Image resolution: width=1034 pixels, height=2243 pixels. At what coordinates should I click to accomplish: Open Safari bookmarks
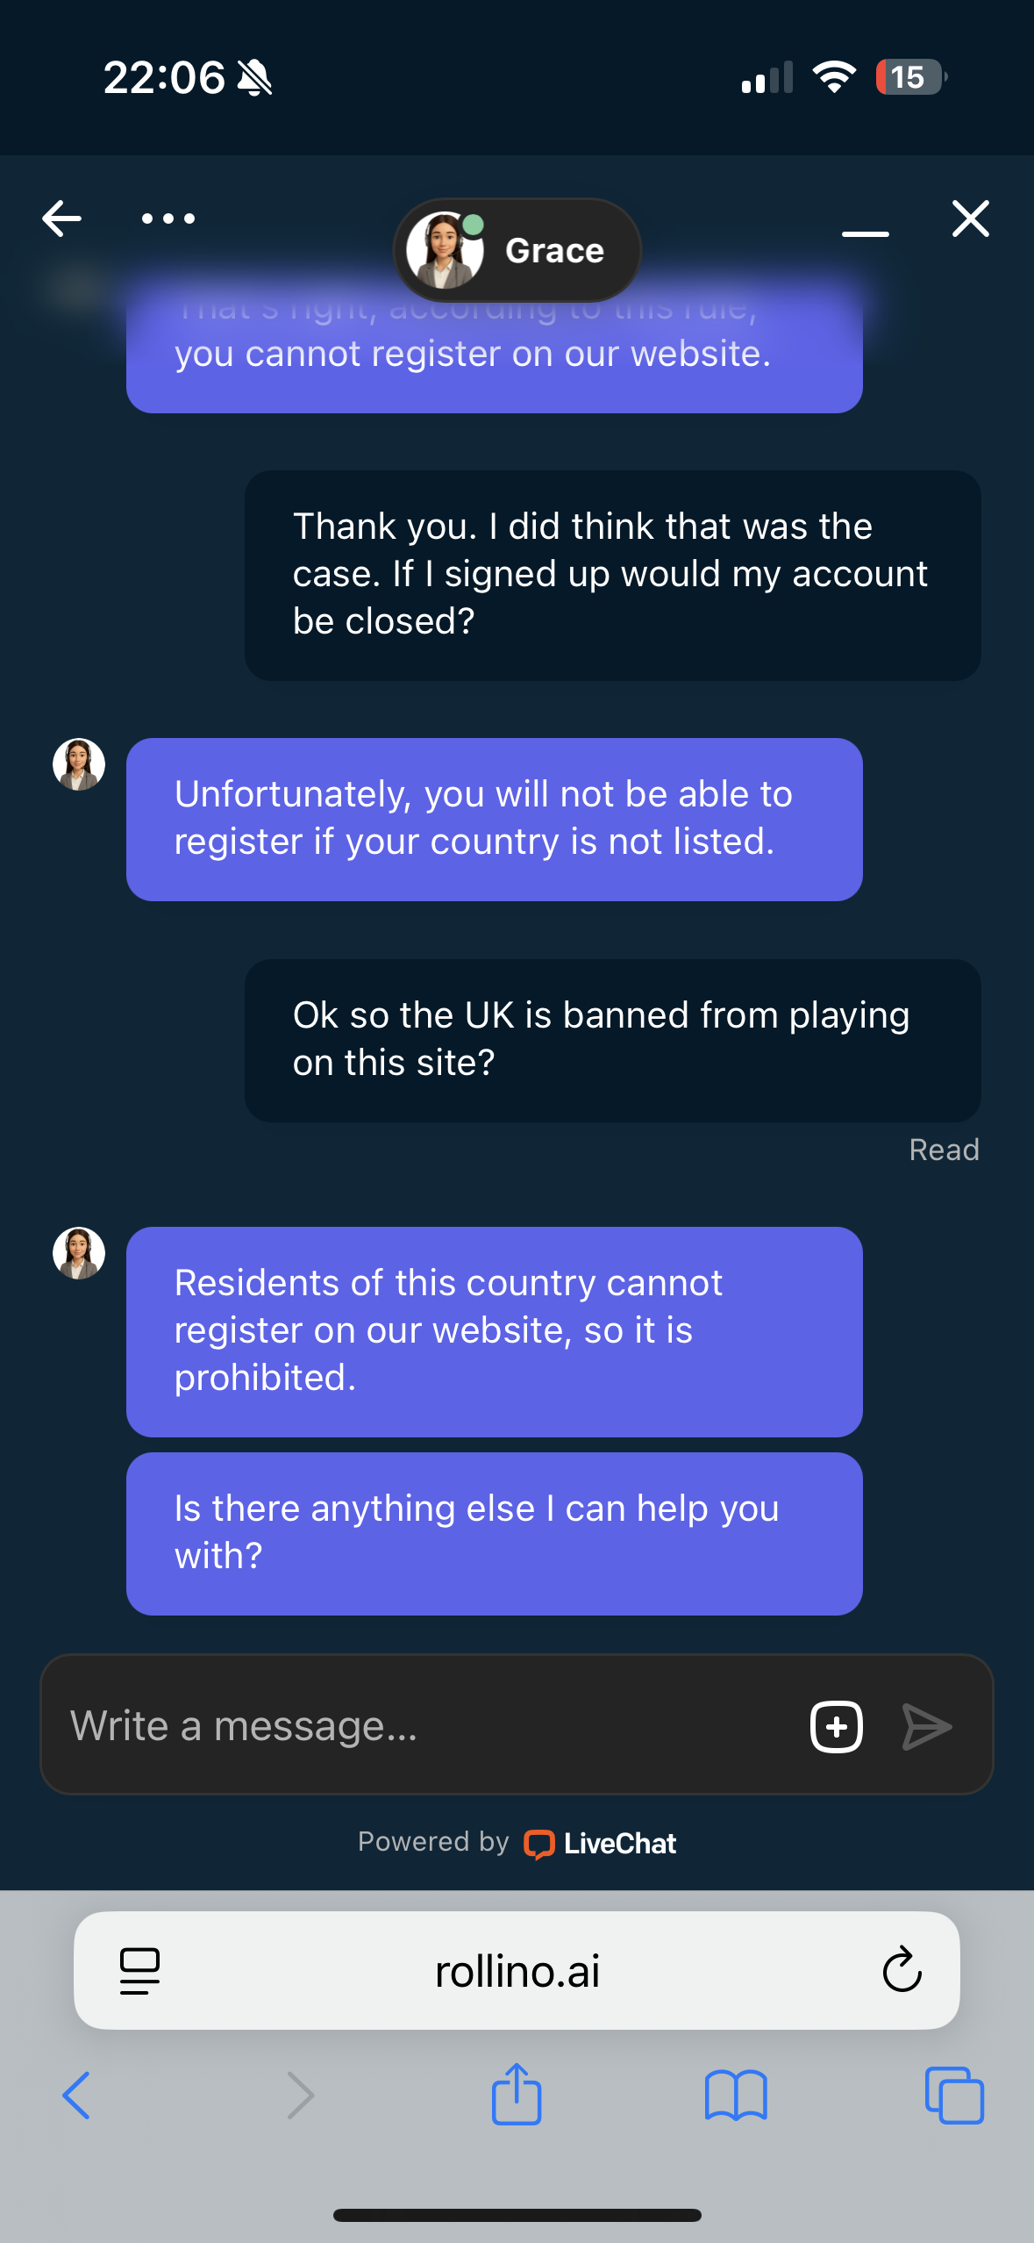736,2096
